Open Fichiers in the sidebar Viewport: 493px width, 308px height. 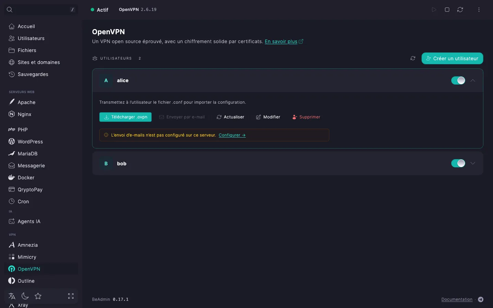pyautogui.click(x=41, y=50)
